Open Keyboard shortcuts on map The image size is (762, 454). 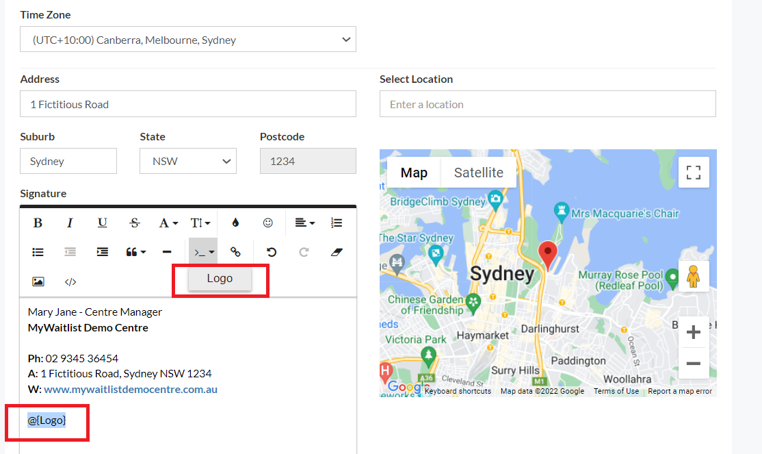458,391
